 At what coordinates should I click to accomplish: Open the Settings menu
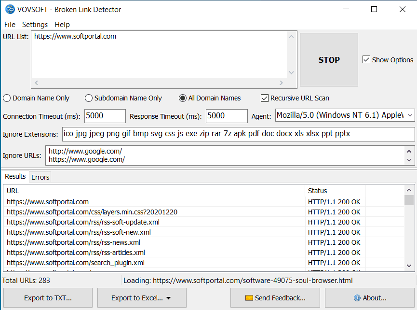tap(35, 25)
